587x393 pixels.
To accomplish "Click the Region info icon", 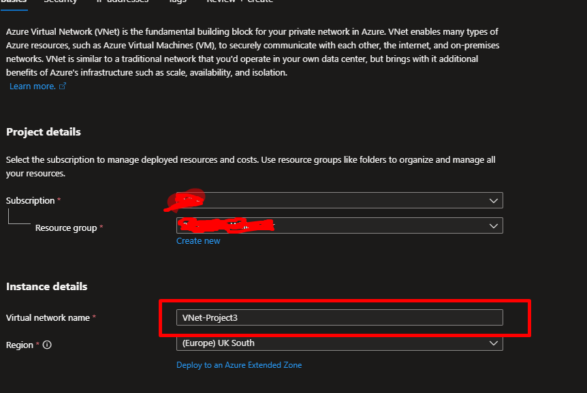I will coord(47,345).
